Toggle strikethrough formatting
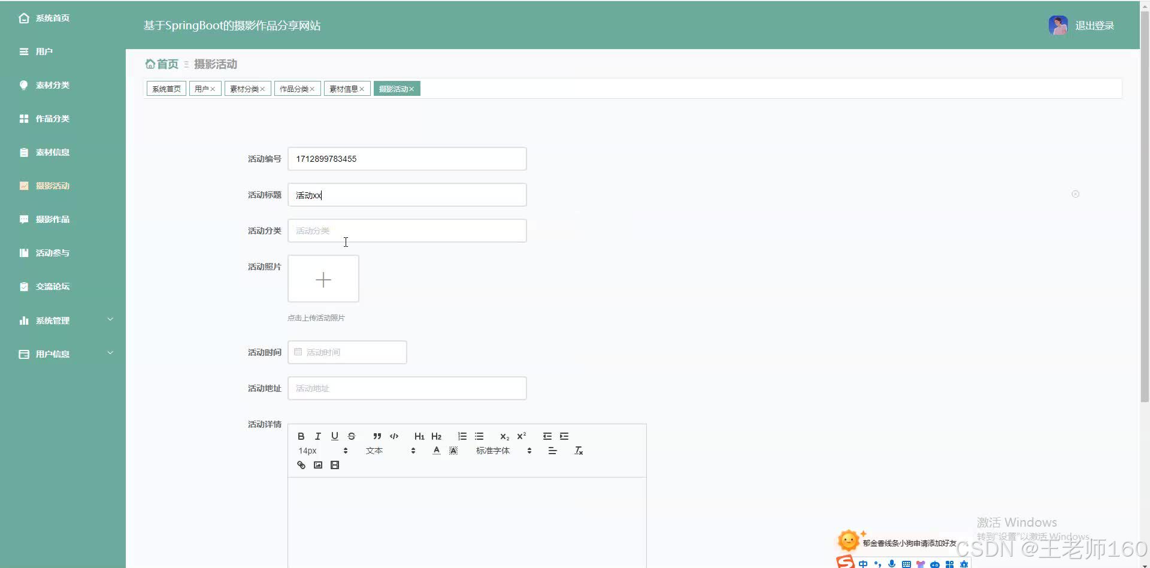Screen dimensions: 1150x568 pos(352,436)
